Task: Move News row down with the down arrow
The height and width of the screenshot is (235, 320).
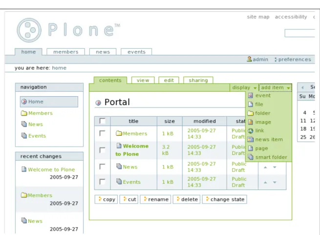Action: (x=275, y=167)
